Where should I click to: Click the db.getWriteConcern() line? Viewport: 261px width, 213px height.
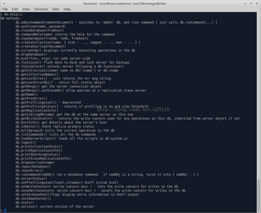[128, 119]
